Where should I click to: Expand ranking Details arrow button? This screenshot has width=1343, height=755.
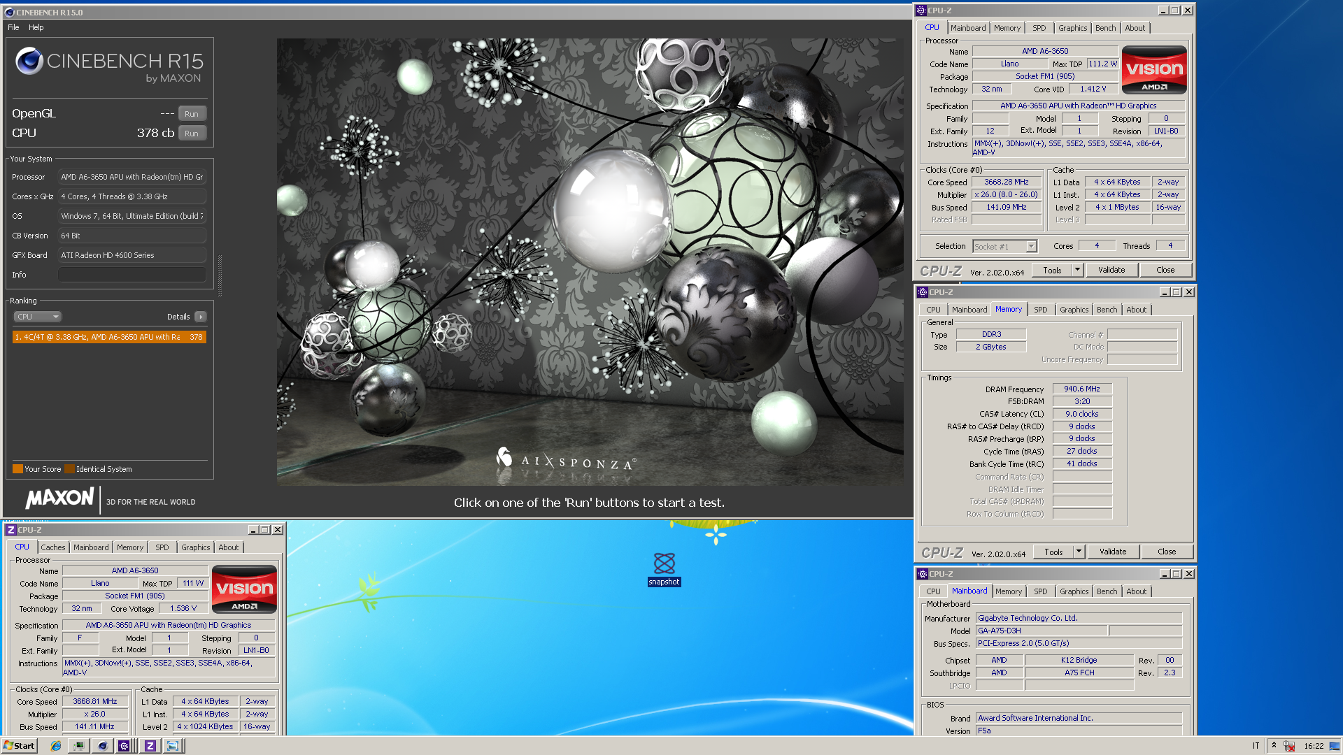pyautogui.click(x=201, y=317)
